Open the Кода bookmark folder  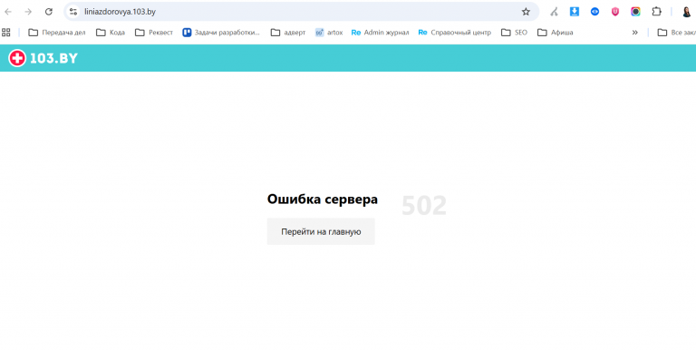pos(111,33)
